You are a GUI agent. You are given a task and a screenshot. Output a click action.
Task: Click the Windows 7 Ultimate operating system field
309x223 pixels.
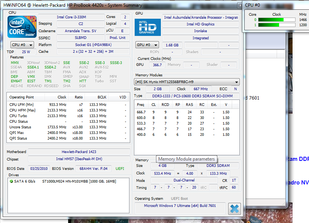point(180,206)
